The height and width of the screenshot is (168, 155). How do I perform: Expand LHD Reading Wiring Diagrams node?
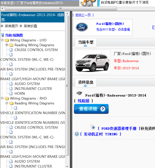point(7,45)
